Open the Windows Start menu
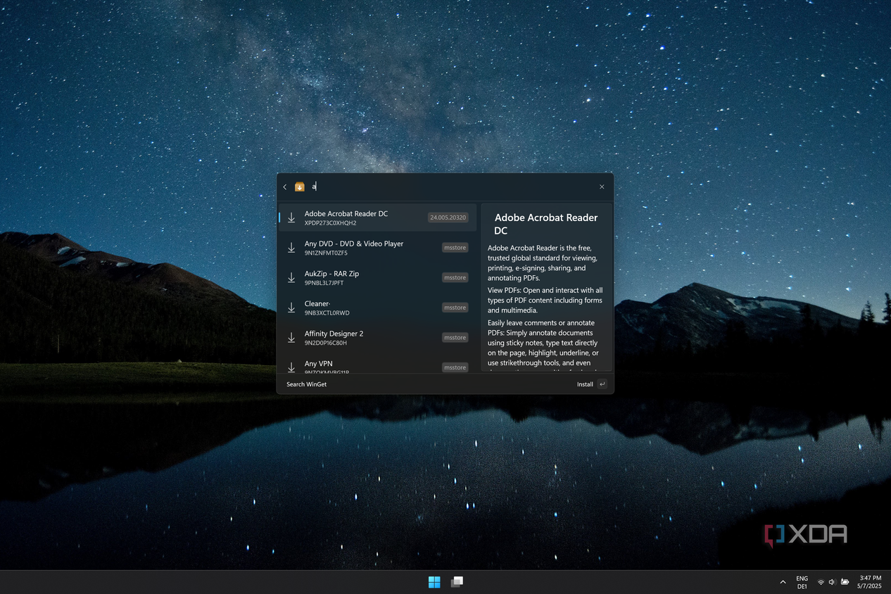Viewport: 891px width, 594px height. point(434,581)
